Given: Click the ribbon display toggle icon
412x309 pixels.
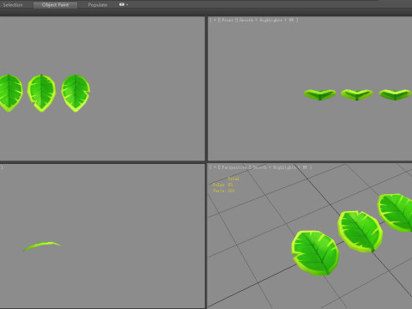Looking at the screenshot, I should (x=122, y=4).
